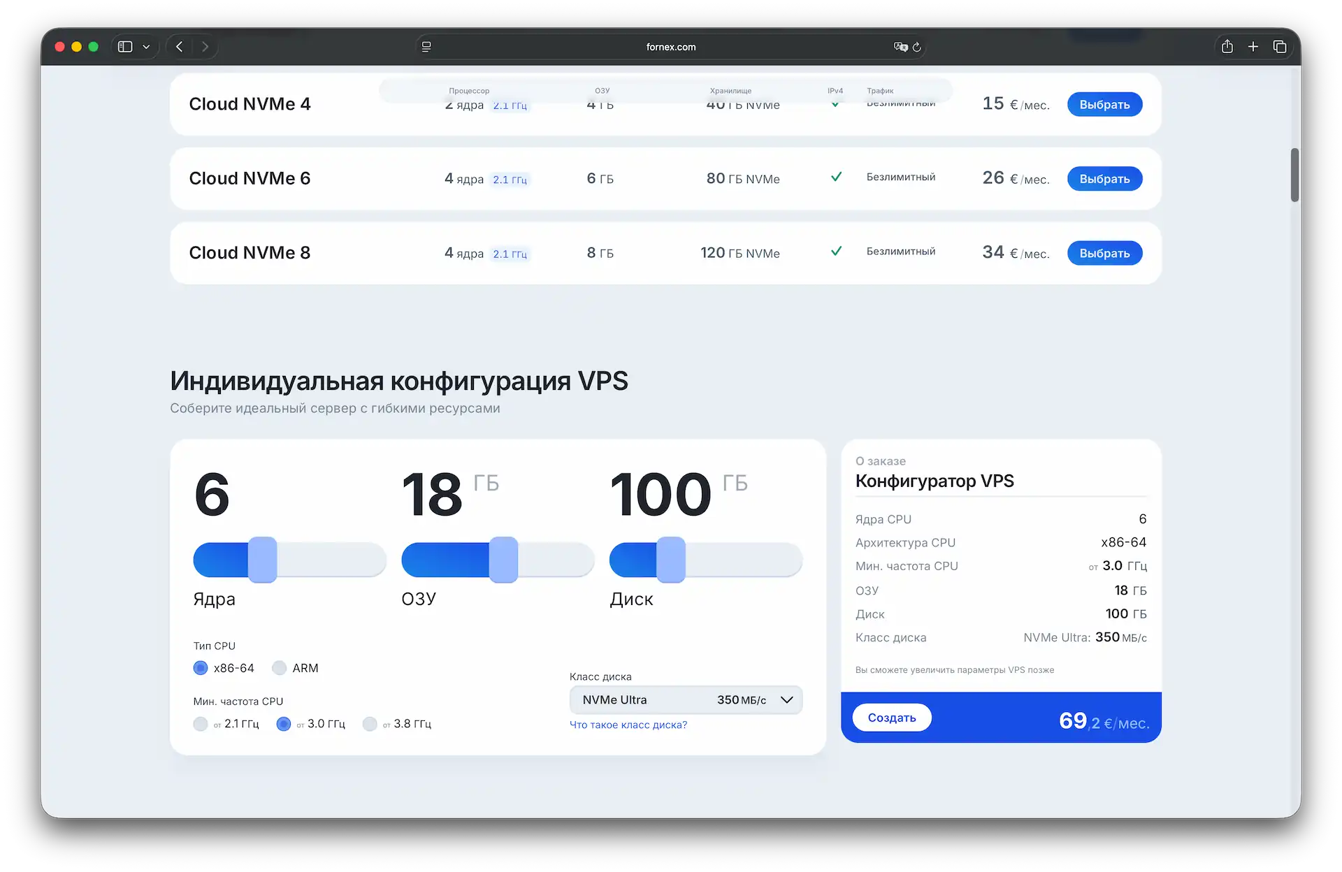The width and height of the screenshot is (1342, 872).
Task: Reload the fornex.com page
Action: coord(916,47)
